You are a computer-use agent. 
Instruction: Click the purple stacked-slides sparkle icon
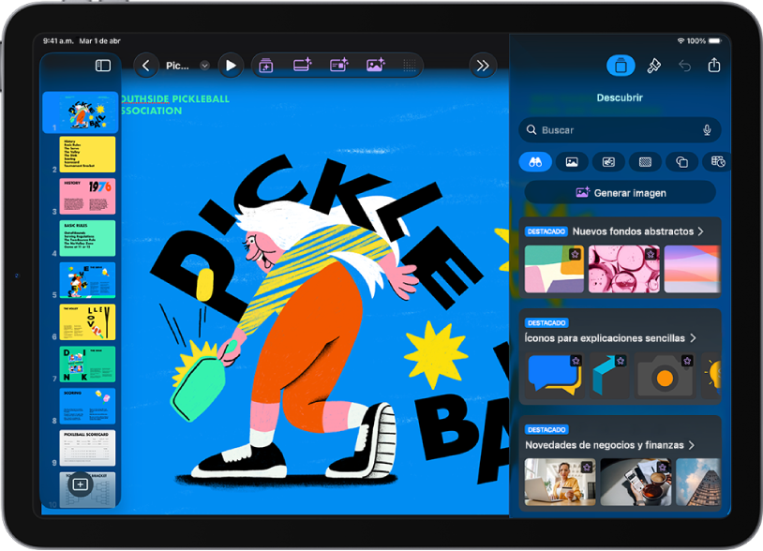pos(266,66)
